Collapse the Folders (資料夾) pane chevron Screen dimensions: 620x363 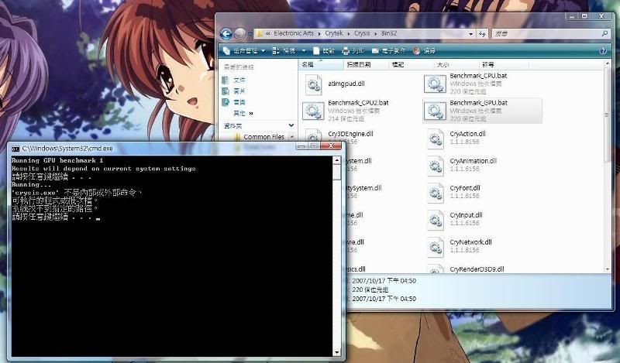click(291, 125)
